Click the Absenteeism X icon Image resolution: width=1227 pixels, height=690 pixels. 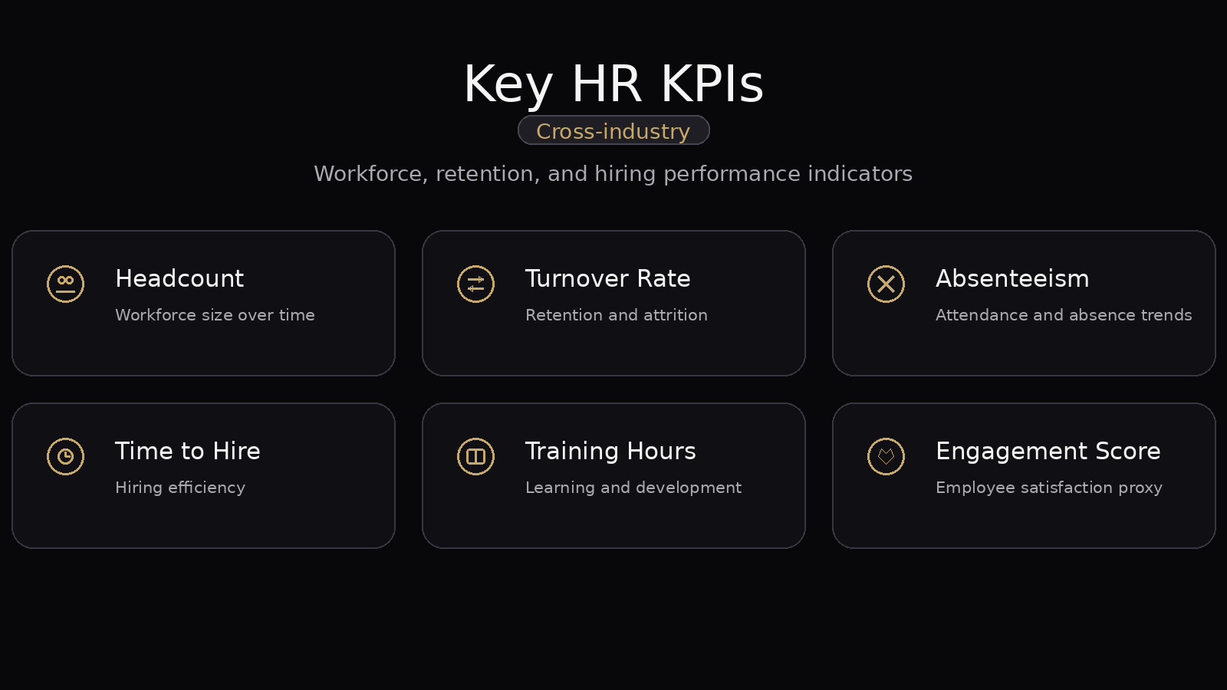886,284
